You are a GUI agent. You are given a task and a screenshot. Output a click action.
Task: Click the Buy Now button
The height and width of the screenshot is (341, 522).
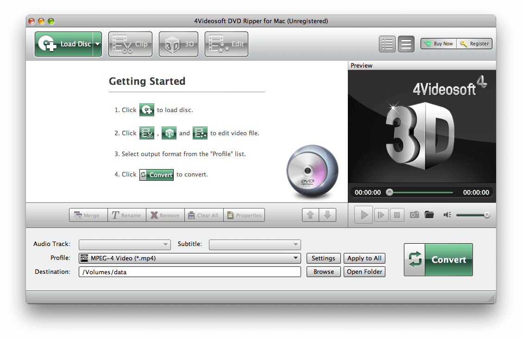439,44
